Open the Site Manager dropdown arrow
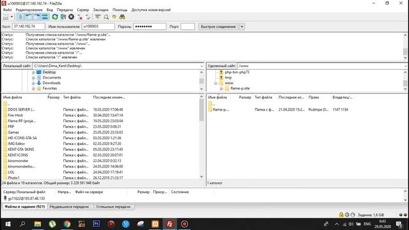The image size is (409, 230). [x=12, y=17]
